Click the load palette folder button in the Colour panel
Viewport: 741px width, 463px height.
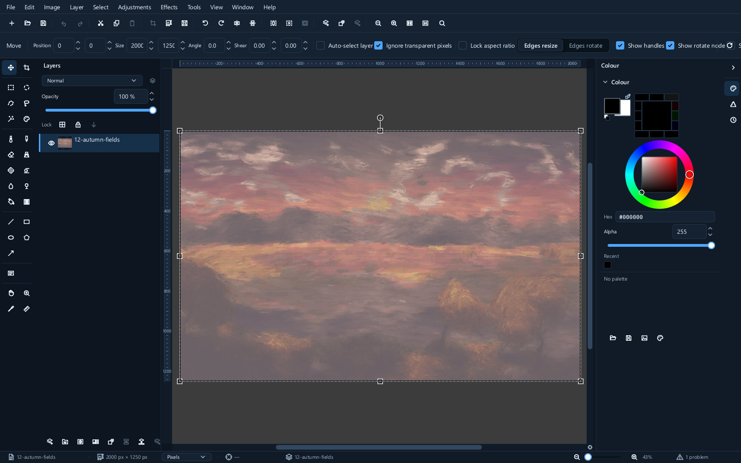(x=613, y=338)
